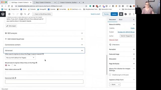Click Move to Trash link

pyautogui.click(x=113, y=40)
